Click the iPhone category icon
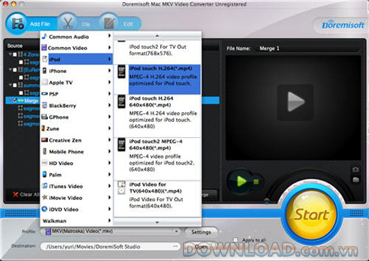 click(45, 70)
